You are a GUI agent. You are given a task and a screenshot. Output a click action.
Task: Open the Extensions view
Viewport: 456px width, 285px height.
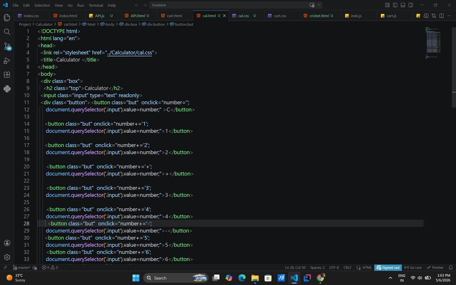click(x=7, y=75)
